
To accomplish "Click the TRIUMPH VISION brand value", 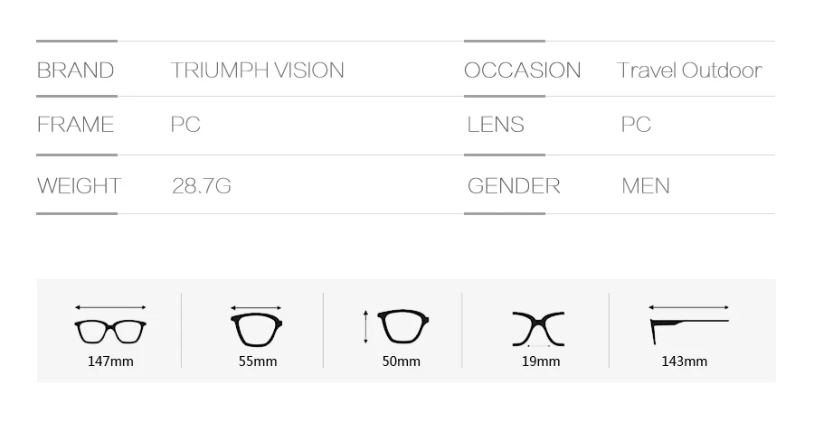I will (258, 70).
